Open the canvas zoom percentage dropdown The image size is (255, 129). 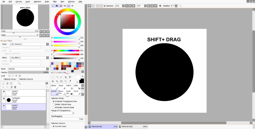123,6
